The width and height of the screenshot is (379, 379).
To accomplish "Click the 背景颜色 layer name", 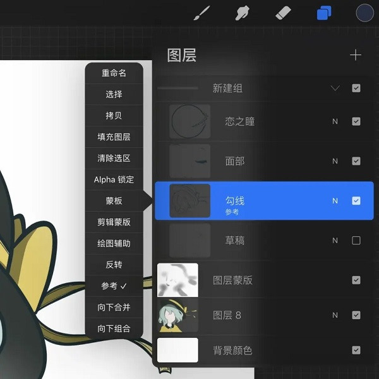I will 232,350.
